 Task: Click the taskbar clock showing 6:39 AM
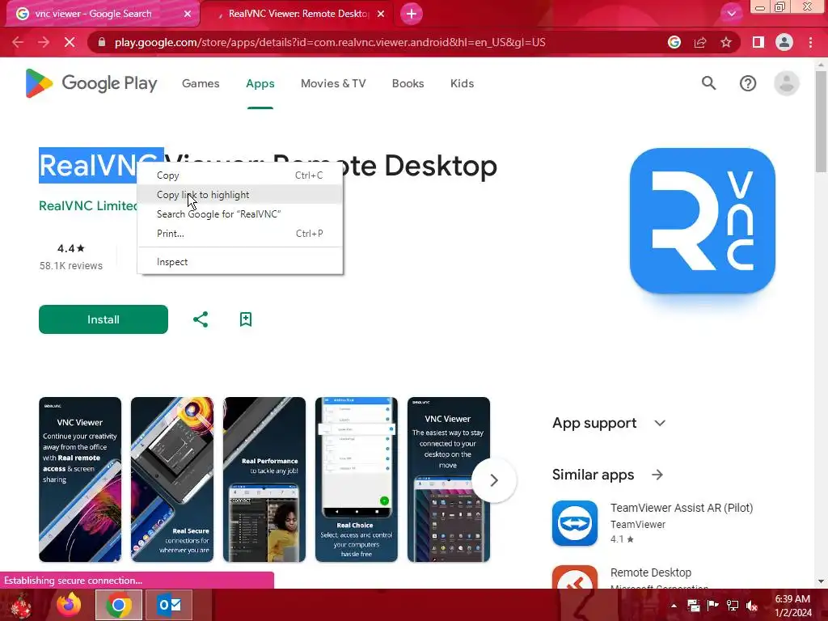pos(792,606)
